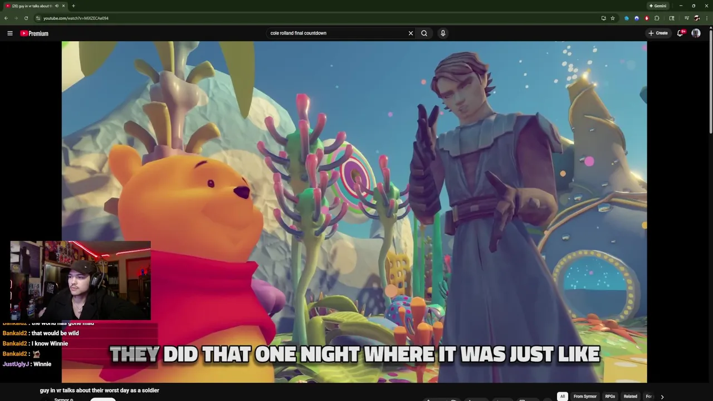Click chat message 'that would be wild'
This screenshot has width=713, height=401.
coord(55,333)
